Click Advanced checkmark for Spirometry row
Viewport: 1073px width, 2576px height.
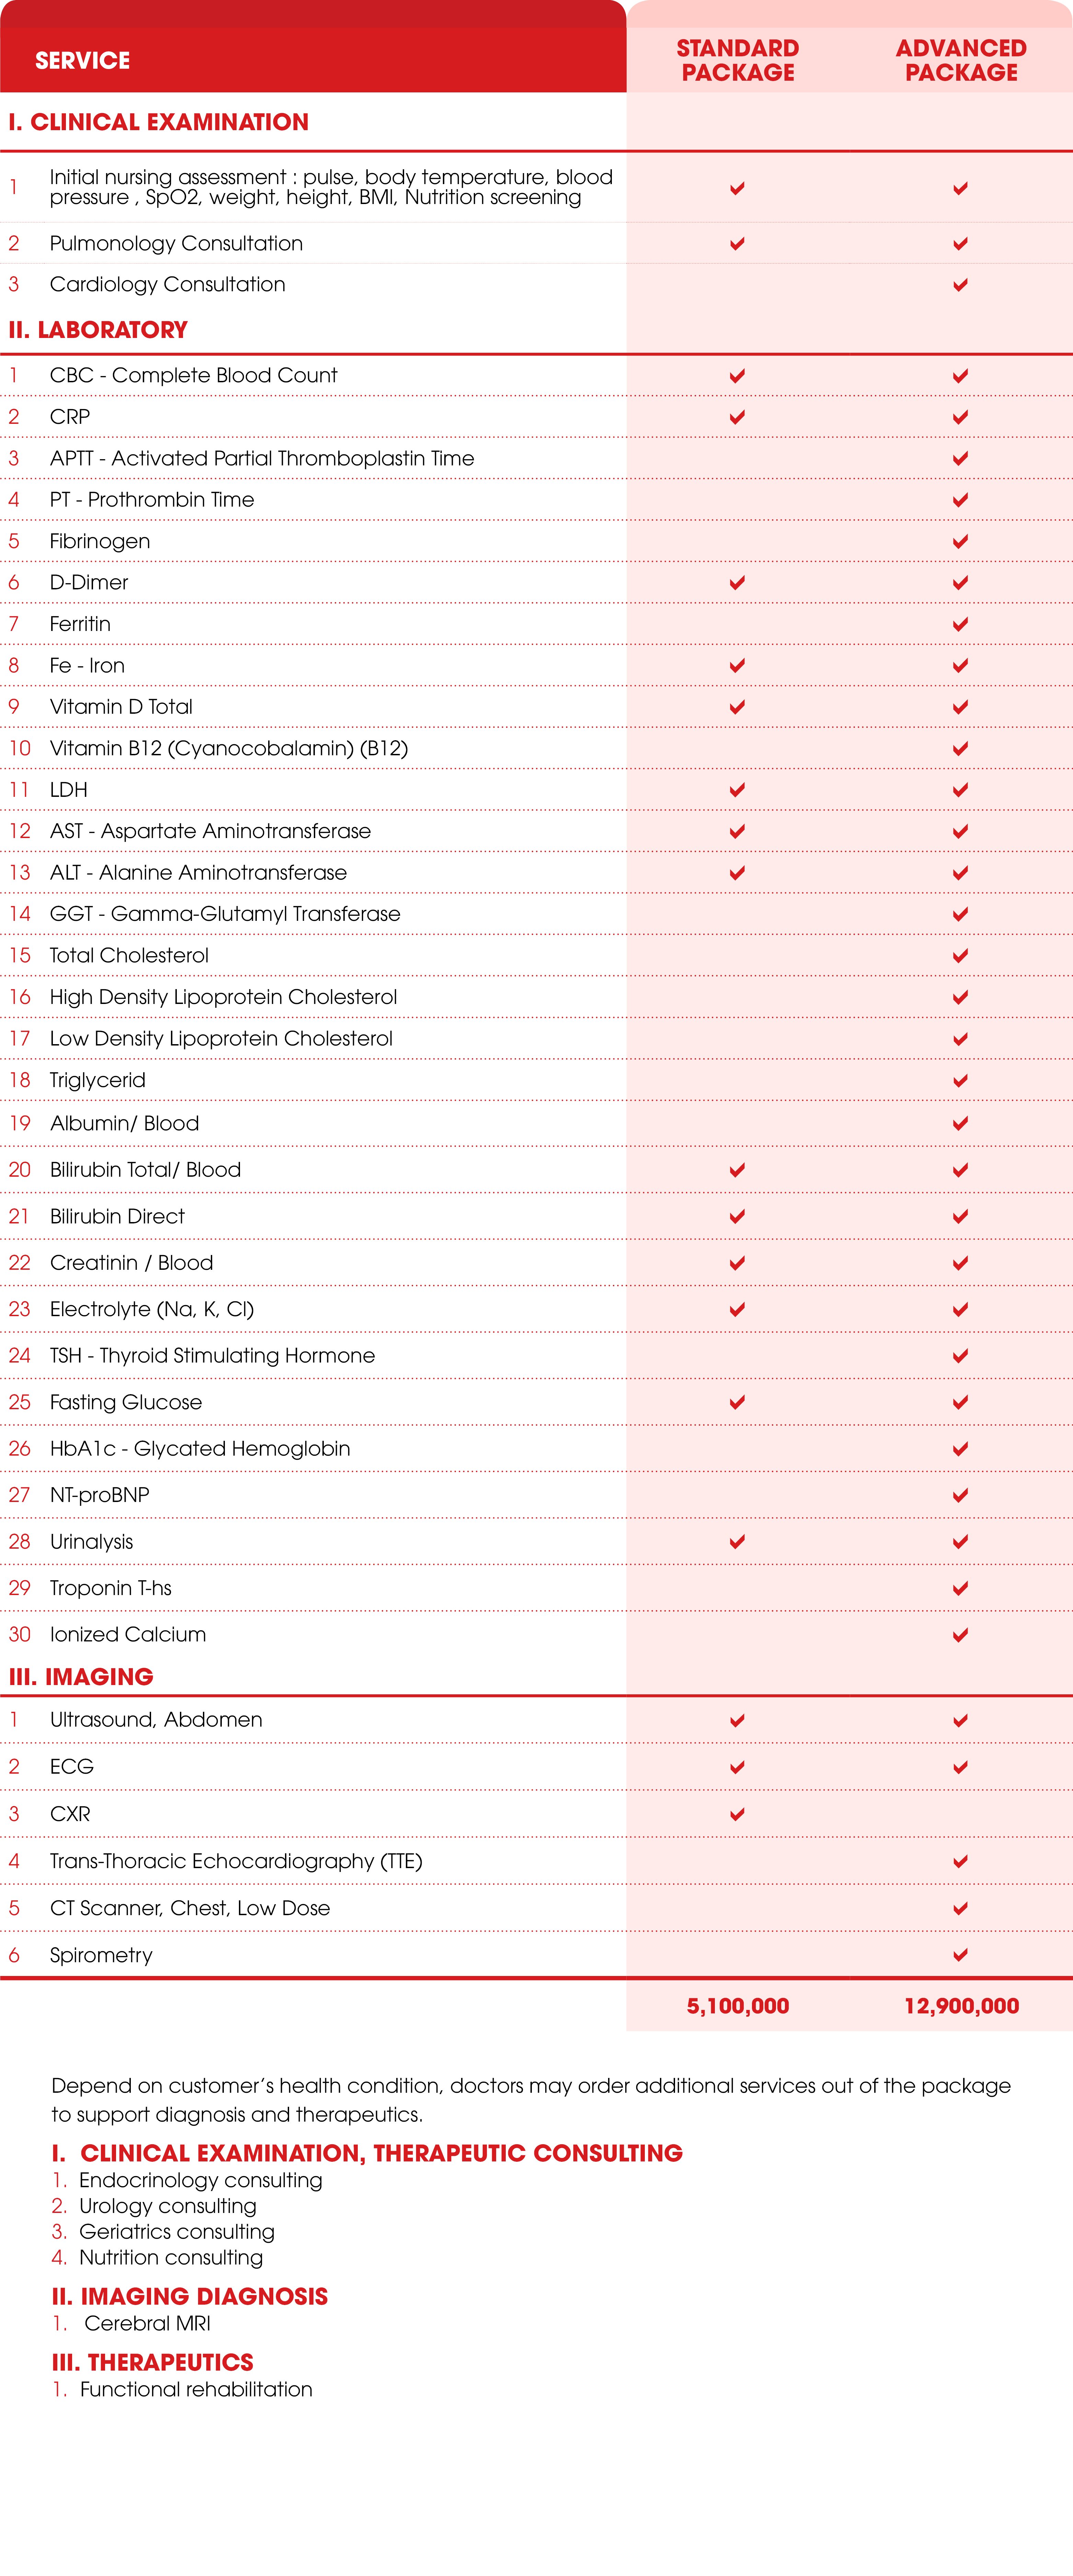(960, 1955)
